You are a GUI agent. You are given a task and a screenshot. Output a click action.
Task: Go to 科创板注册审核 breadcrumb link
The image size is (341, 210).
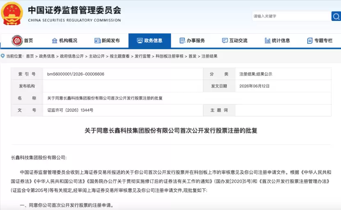coord(169,56)
